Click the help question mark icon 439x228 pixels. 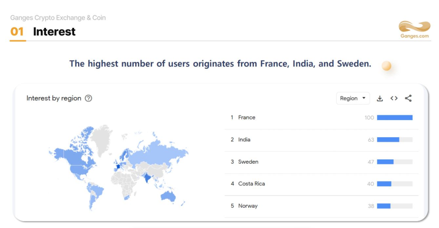88,98
